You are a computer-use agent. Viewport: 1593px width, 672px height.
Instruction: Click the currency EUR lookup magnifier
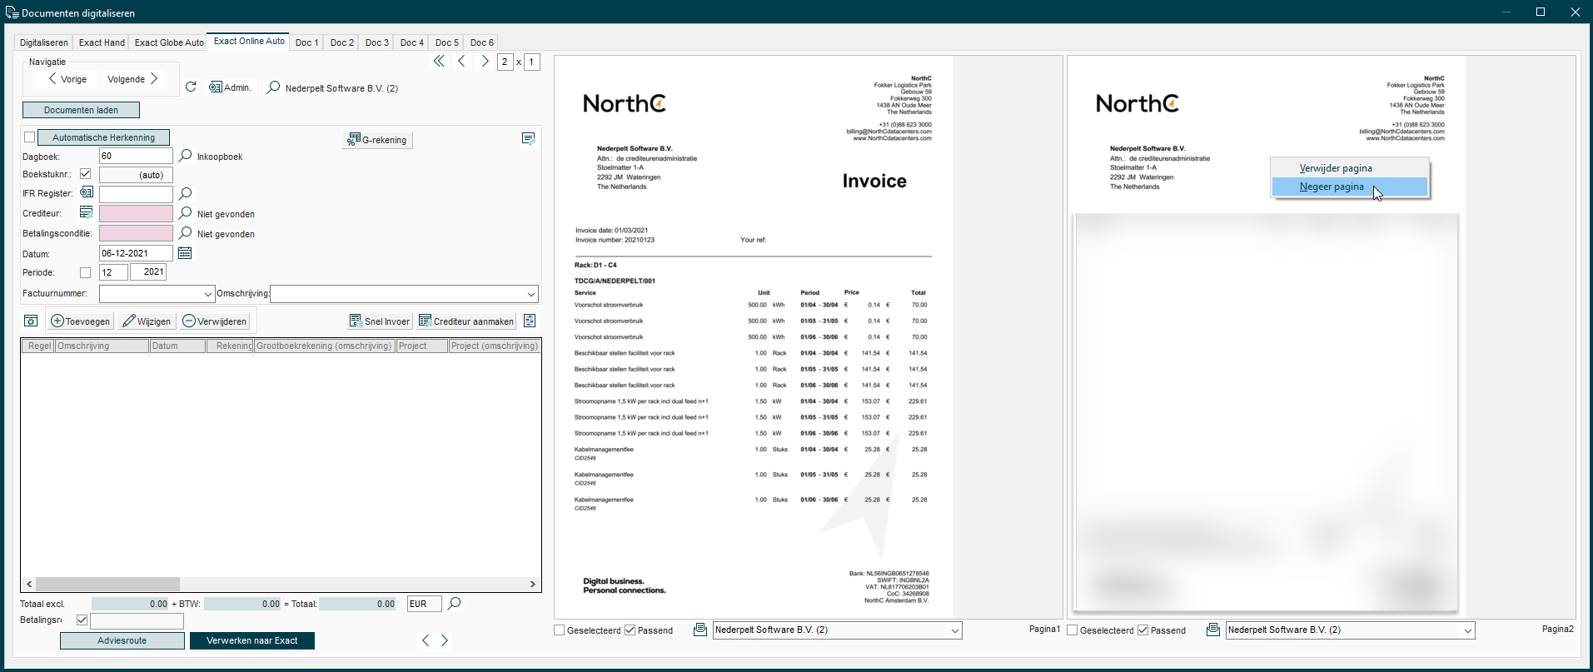coord(454,604)
